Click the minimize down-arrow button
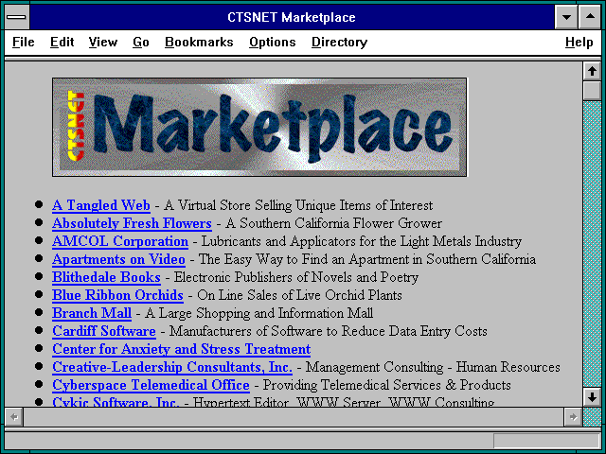 tap(566, 17)
